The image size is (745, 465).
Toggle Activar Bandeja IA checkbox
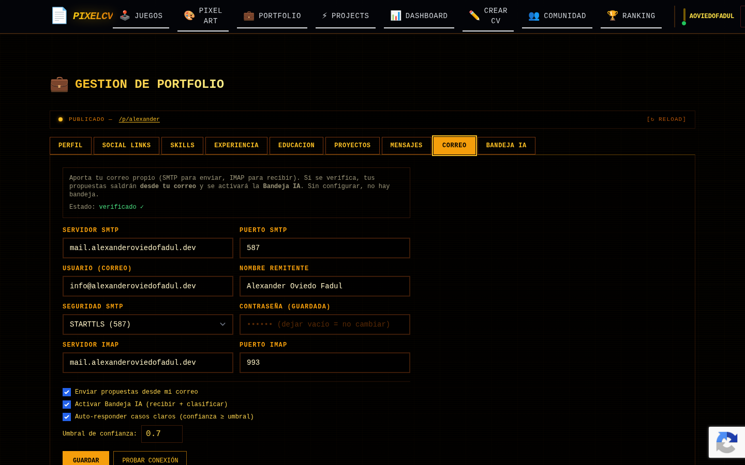(x=67, y=405)
